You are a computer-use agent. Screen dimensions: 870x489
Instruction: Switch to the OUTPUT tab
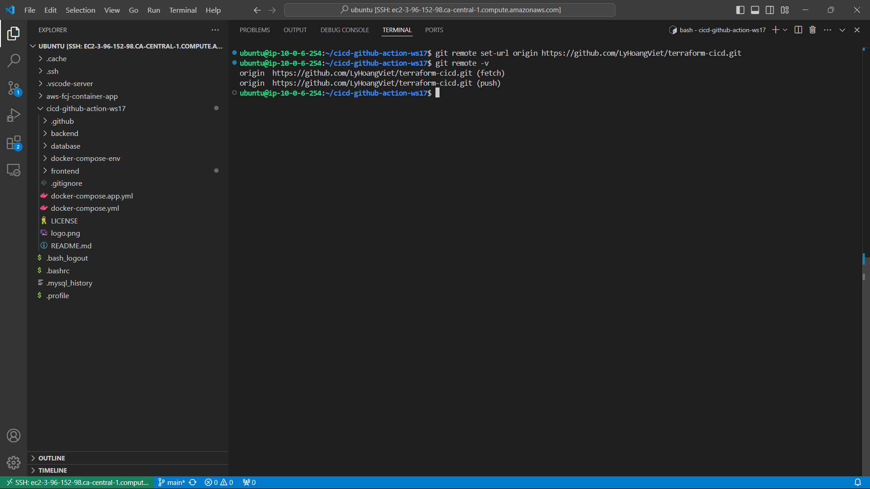pyautogui.click(x=295, y=30)
